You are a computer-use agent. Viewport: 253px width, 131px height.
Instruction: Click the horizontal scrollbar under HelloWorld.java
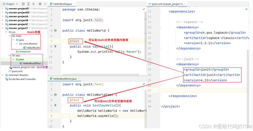click(x=101, y=75)
